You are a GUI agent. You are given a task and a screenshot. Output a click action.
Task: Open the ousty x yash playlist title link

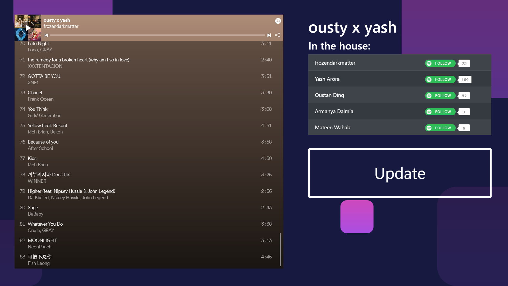[x=57, y=20]
